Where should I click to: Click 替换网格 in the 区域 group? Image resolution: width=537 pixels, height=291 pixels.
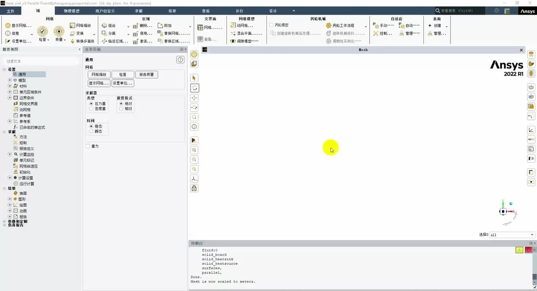[x=174, y=33]
